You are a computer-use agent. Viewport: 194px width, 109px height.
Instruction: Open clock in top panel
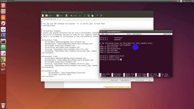pos(189,1)
